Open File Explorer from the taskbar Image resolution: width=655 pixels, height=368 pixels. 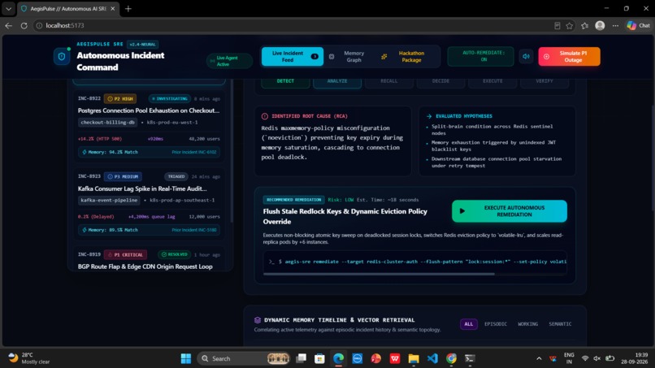(414, 358)
